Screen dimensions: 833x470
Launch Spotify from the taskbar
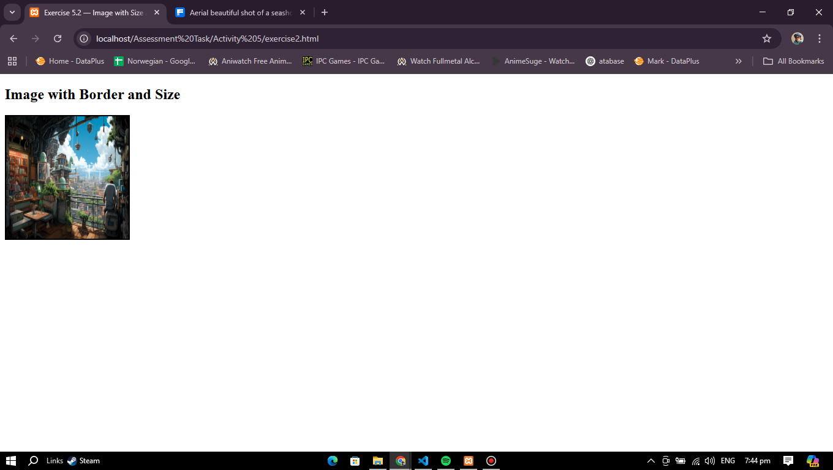point(446,461)
